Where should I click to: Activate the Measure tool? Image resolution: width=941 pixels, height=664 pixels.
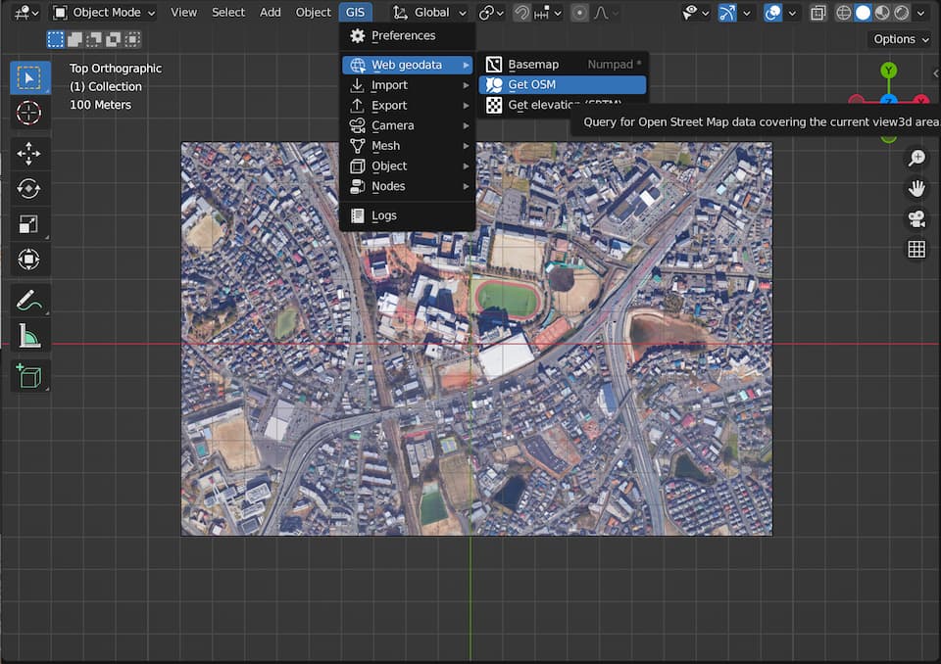[x=29, y=337]
